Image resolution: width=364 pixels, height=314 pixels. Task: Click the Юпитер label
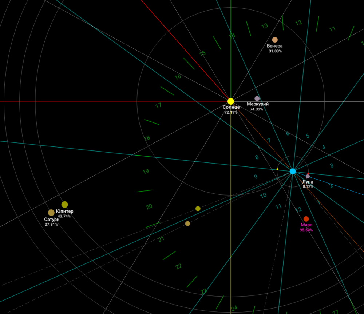65,212
